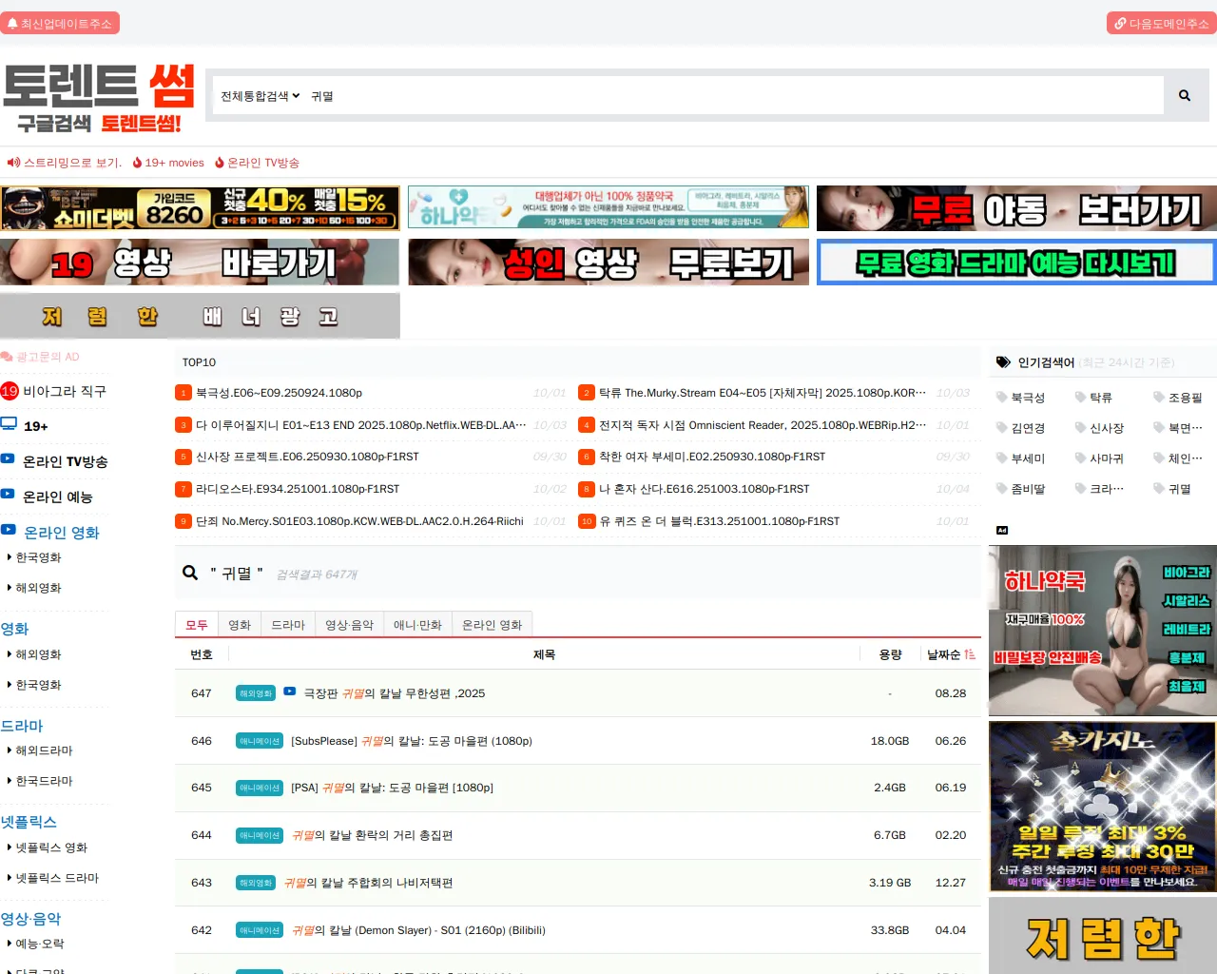This screenshot has width=1217, height=974.
Task: Click the search magnifier button
Action: (x=1184, y=95)
